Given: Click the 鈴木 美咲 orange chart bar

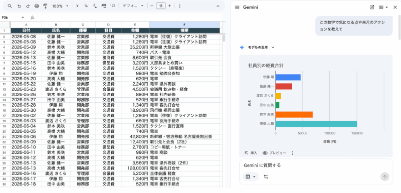Looking at the screenshot, I should (x=294, y=114).
